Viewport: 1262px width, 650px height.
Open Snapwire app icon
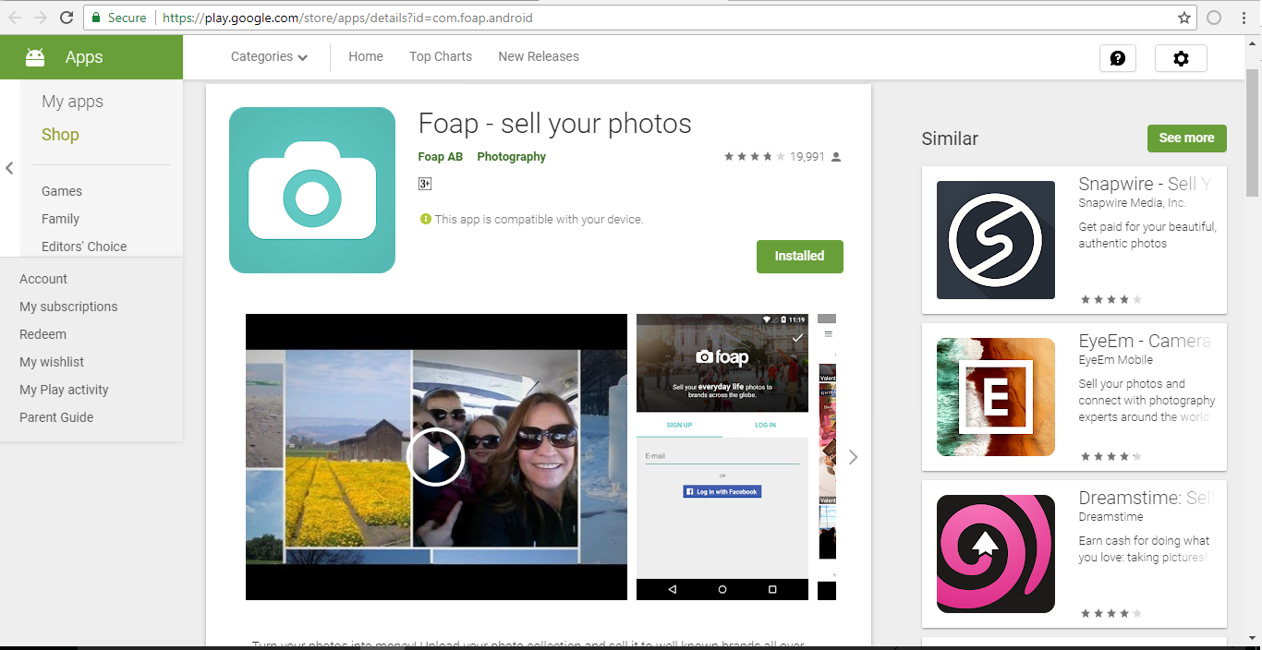point(996,240)
